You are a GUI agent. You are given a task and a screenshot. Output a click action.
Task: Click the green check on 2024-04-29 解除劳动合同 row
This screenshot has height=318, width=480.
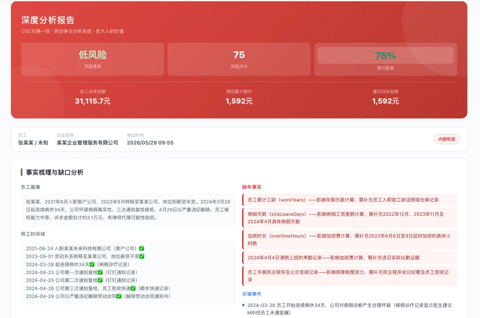tap(119, 296)
